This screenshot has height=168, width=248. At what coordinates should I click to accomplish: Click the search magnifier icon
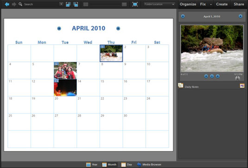[x=20, y=4]
